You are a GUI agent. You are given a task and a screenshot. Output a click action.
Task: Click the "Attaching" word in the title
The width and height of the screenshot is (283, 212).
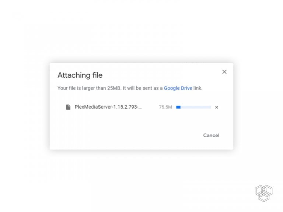coord(74,75)
